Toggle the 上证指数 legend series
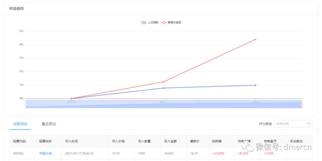The height and width of the screenshot is (161, 322). pos(150,23)
